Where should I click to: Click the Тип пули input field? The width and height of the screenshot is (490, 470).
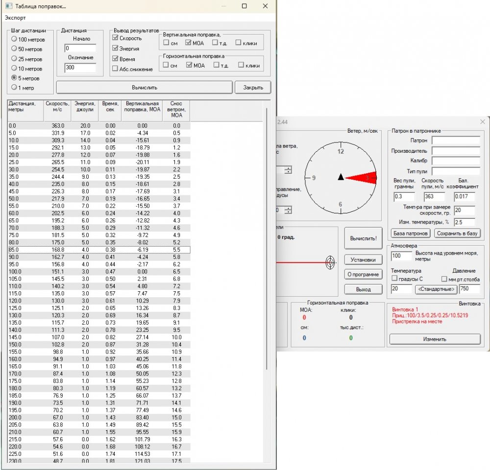tap(456, 171)
